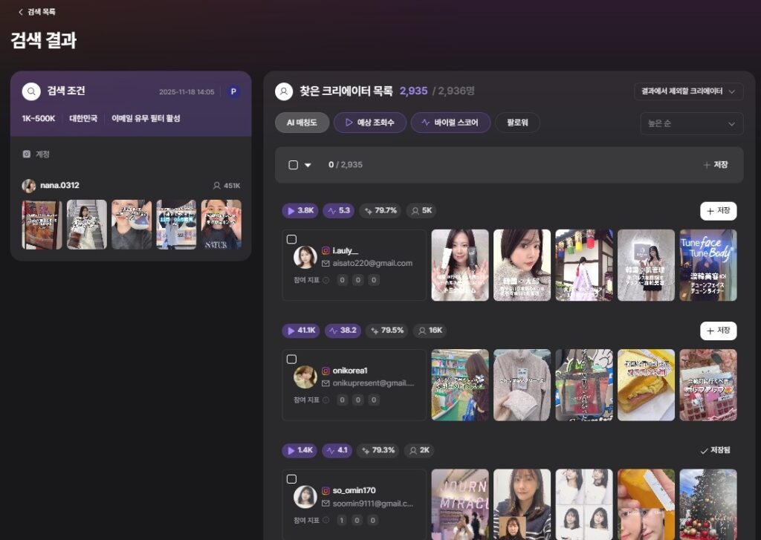The height and width of the screenshot is (540, 761).
Task: Toggle the select-all checkbox in the list header
Action: pyautogui.click(x=293, y=165)
